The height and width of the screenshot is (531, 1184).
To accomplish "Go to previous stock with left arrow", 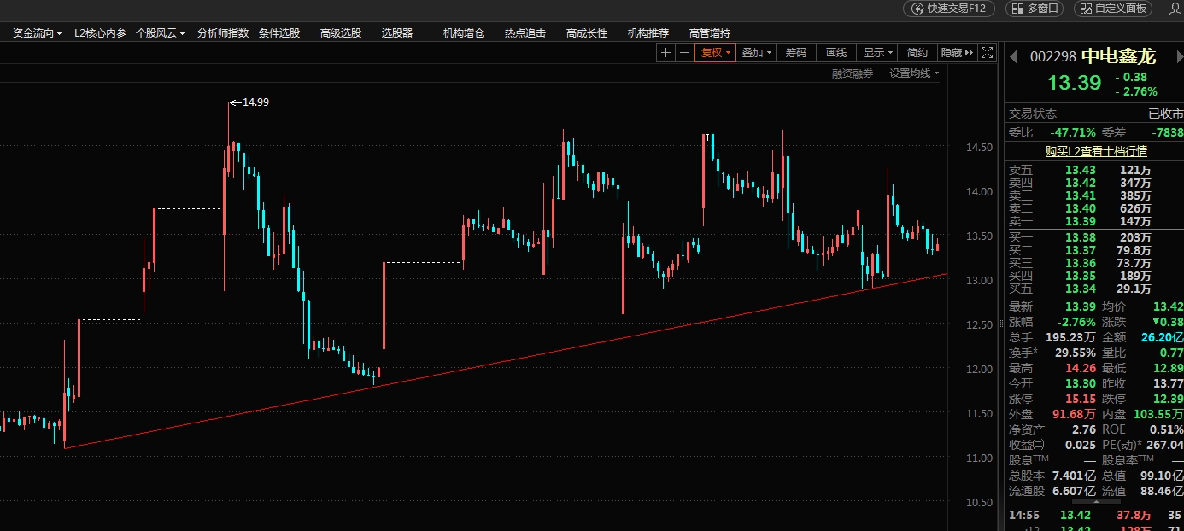I will 1014,57.
